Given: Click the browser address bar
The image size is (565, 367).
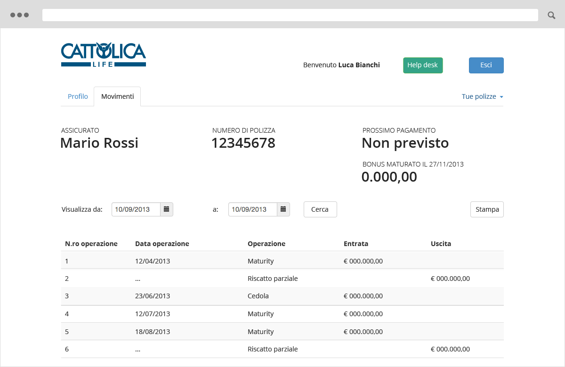Looking at the screenshot, I should pyautogui.click(x=290, y=15).
